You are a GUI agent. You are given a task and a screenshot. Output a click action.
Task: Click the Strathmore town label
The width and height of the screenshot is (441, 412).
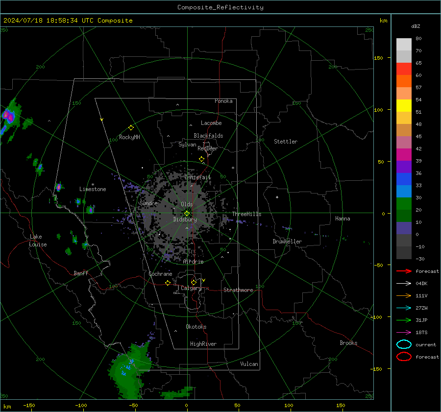238,290
